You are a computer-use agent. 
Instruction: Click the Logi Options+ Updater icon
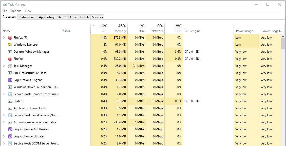(x=10, y=137)
